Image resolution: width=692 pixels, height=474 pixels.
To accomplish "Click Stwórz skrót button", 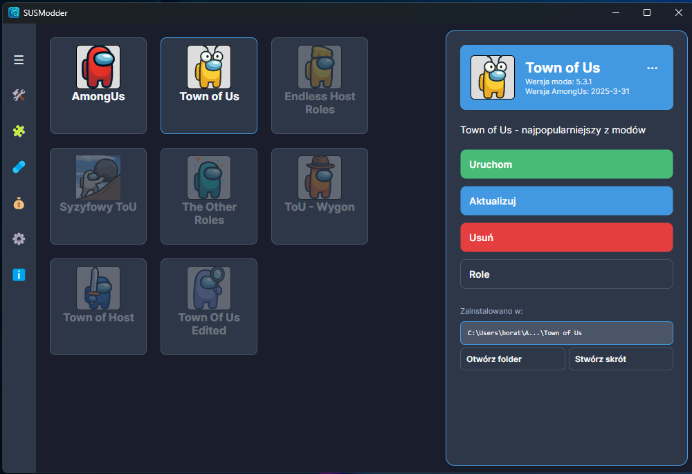I will tap(621, 359).
